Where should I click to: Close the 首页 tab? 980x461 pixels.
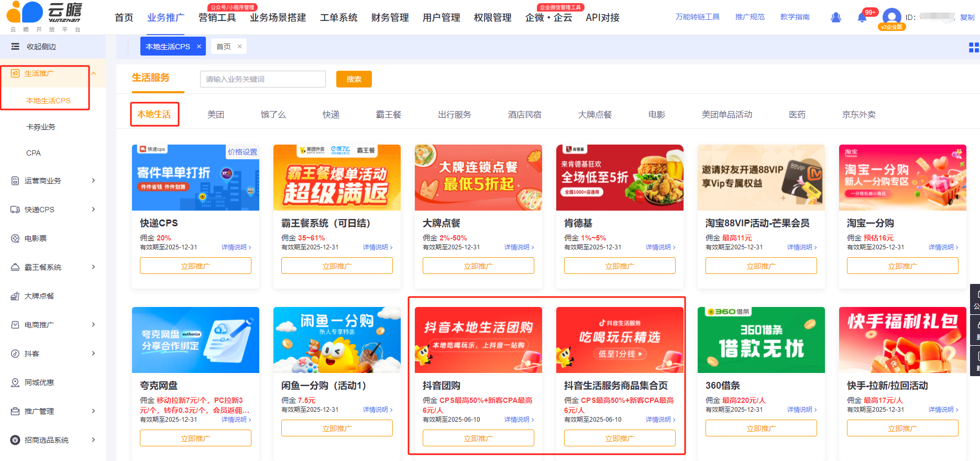pyautogui.click(x=239, y=47)
